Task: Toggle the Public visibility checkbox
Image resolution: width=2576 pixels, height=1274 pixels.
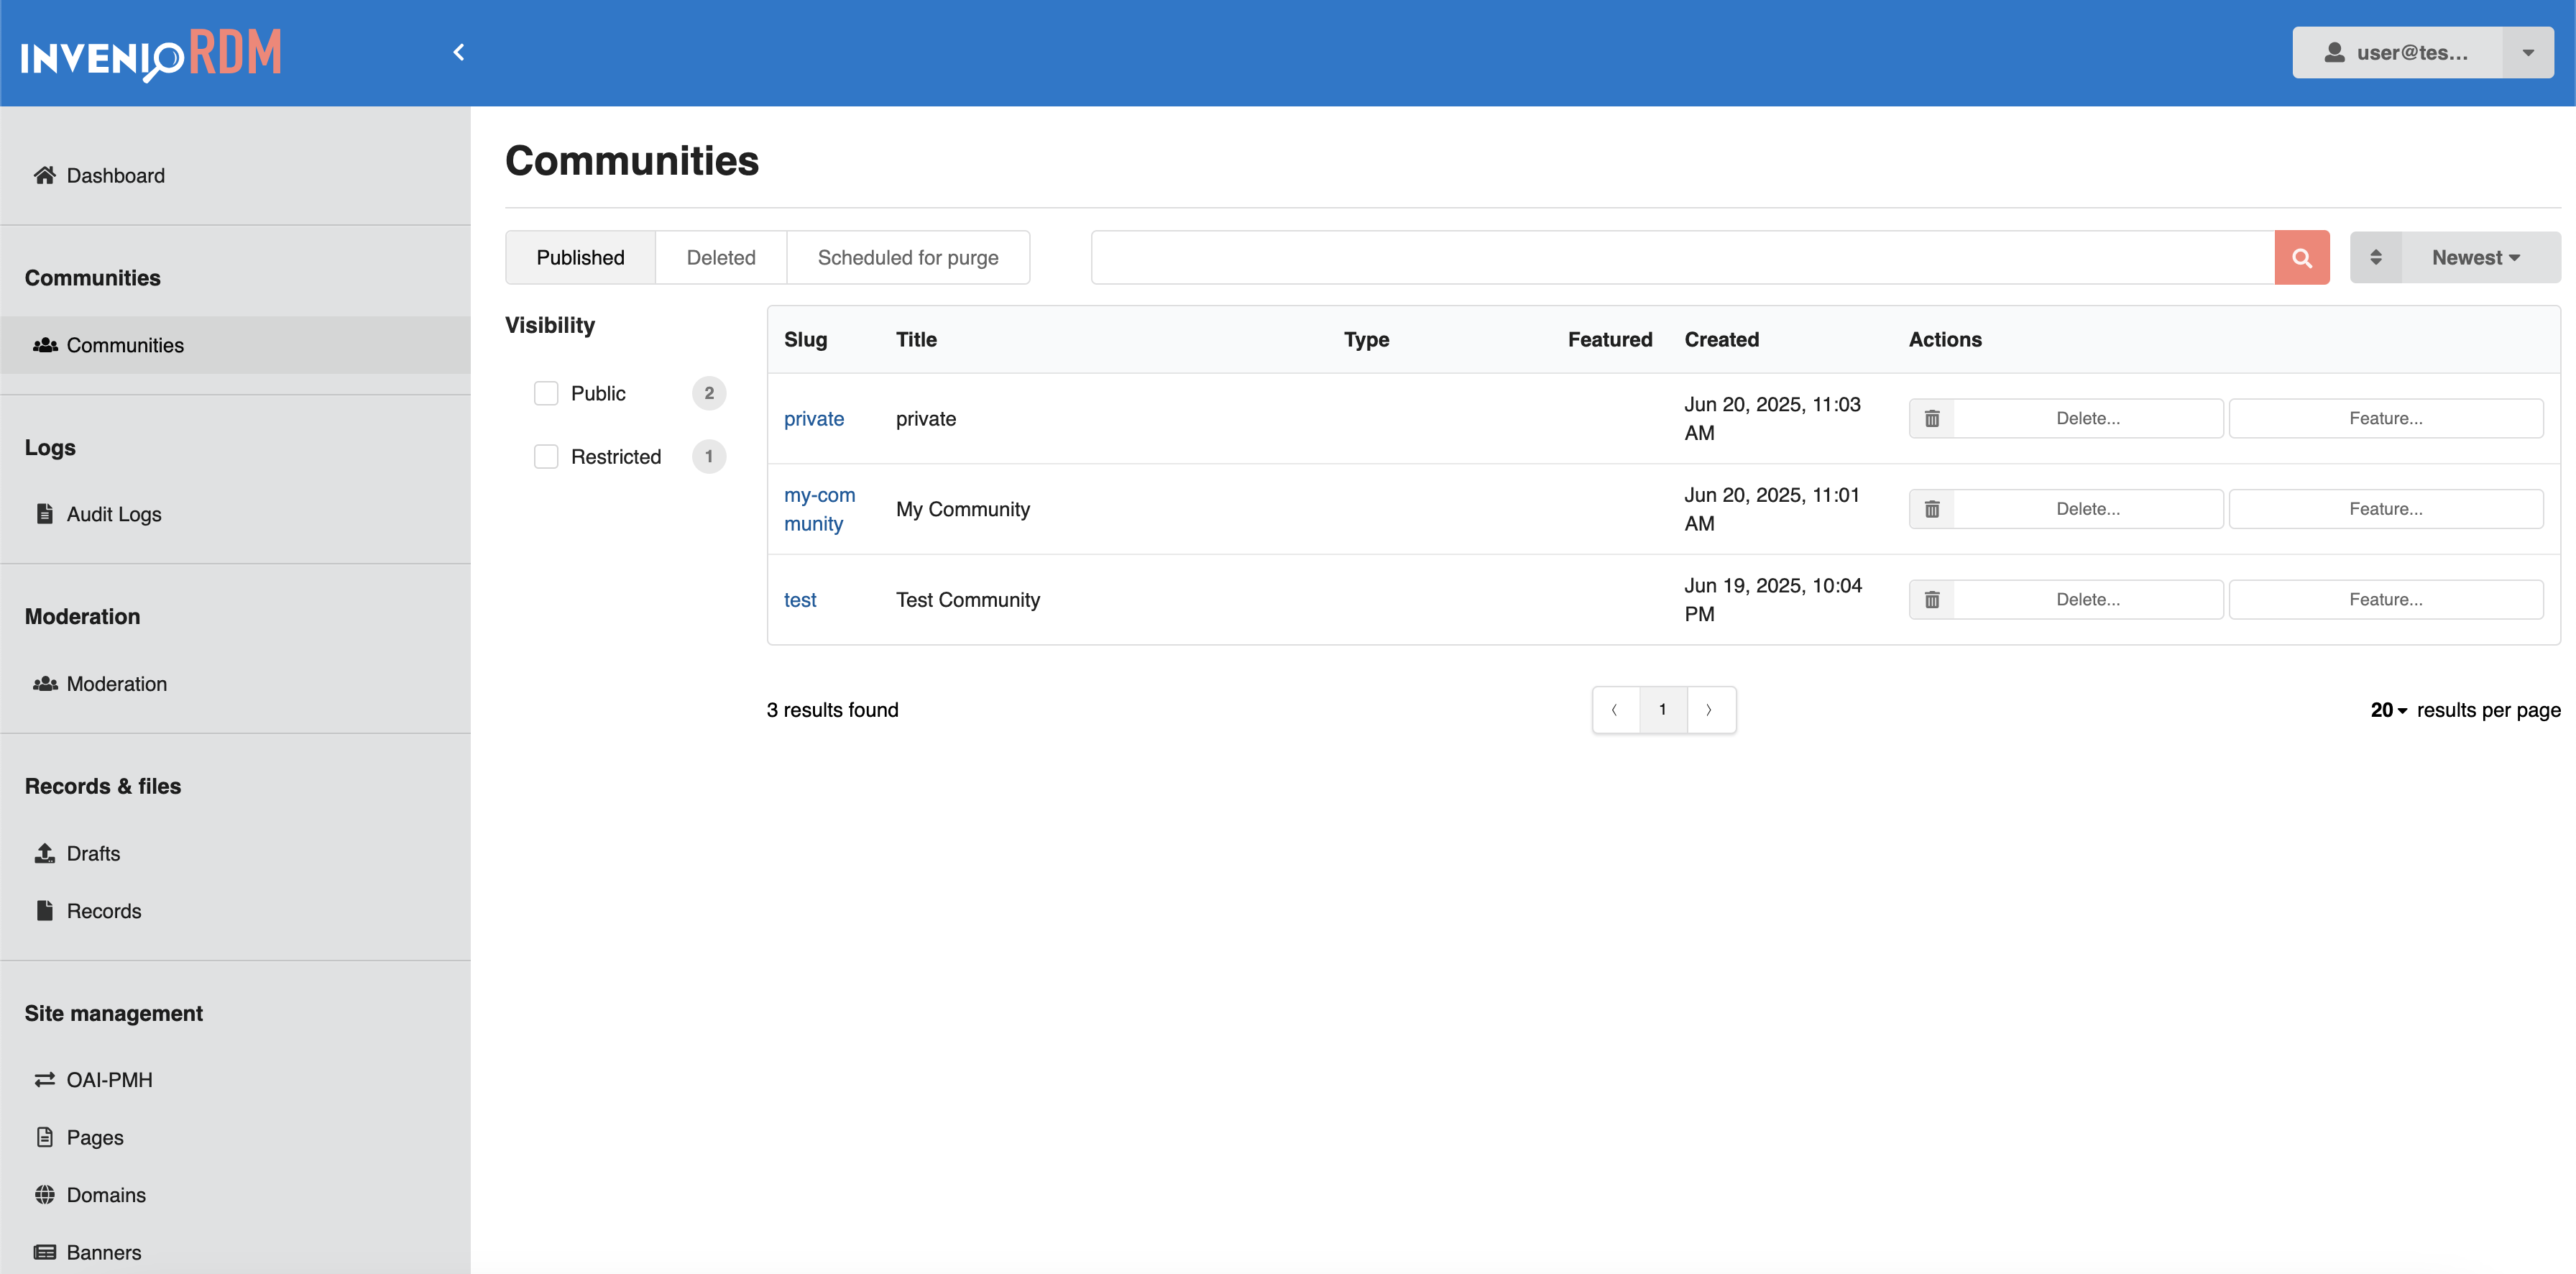Action: 546,393
